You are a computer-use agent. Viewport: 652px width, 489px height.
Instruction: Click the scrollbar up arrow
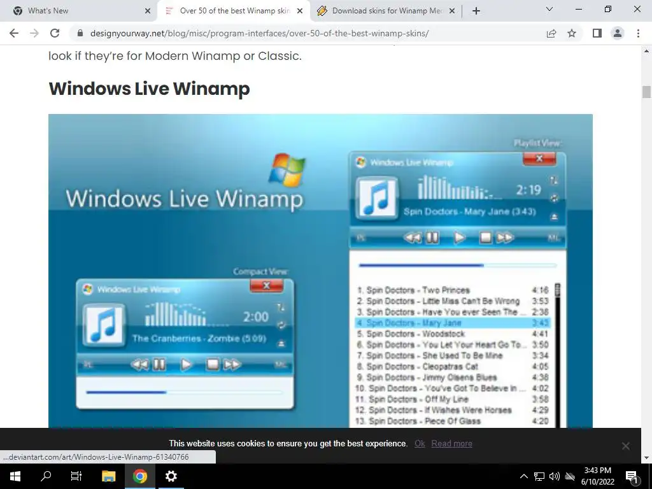[x=646, y=51]
